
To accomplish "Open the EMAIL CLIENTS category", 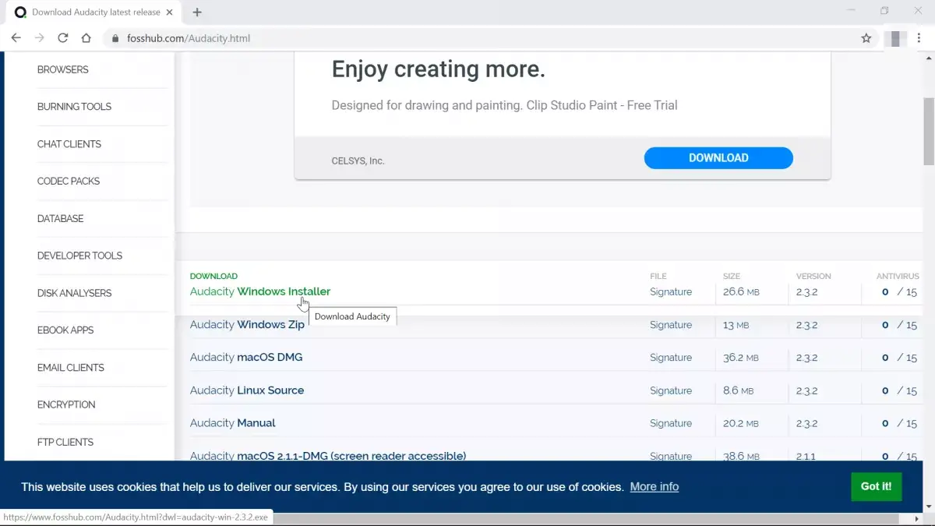I will pyautogui.click(x=71, y=368).
